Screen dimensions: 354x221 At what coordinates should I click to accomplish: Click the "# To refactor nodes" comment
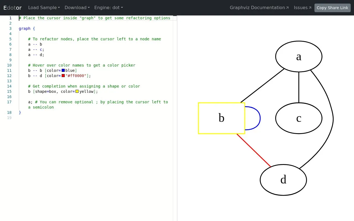95,39
